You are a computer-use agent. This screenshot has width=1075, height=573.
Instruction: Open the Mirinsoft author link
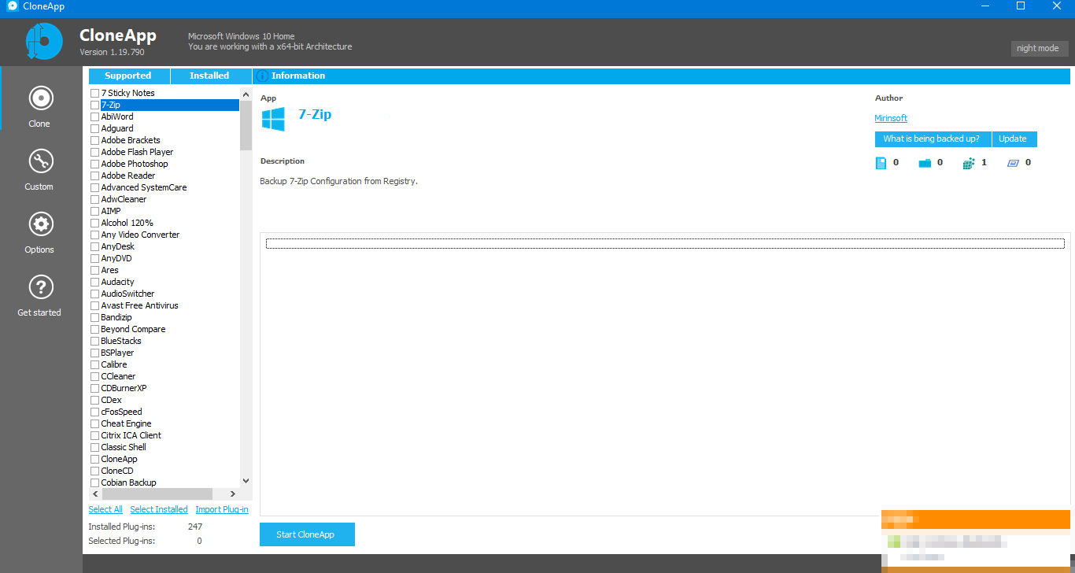pyautogui.click(x=890, y=118)
